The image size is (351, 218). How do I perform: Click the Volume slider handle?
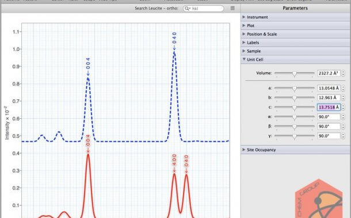[295, 73]
